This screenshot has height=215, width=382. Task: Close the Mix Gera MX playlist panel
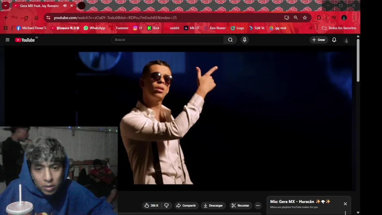pos(345,204)
